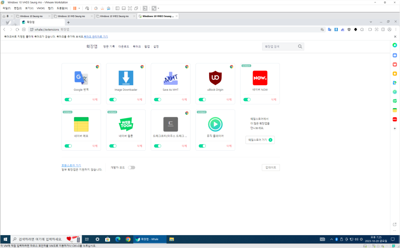Screen dimensions: 400x248
Task: Open the 호환스토어 가기 link
Action: pyautogui.click(x=71, y=165)
